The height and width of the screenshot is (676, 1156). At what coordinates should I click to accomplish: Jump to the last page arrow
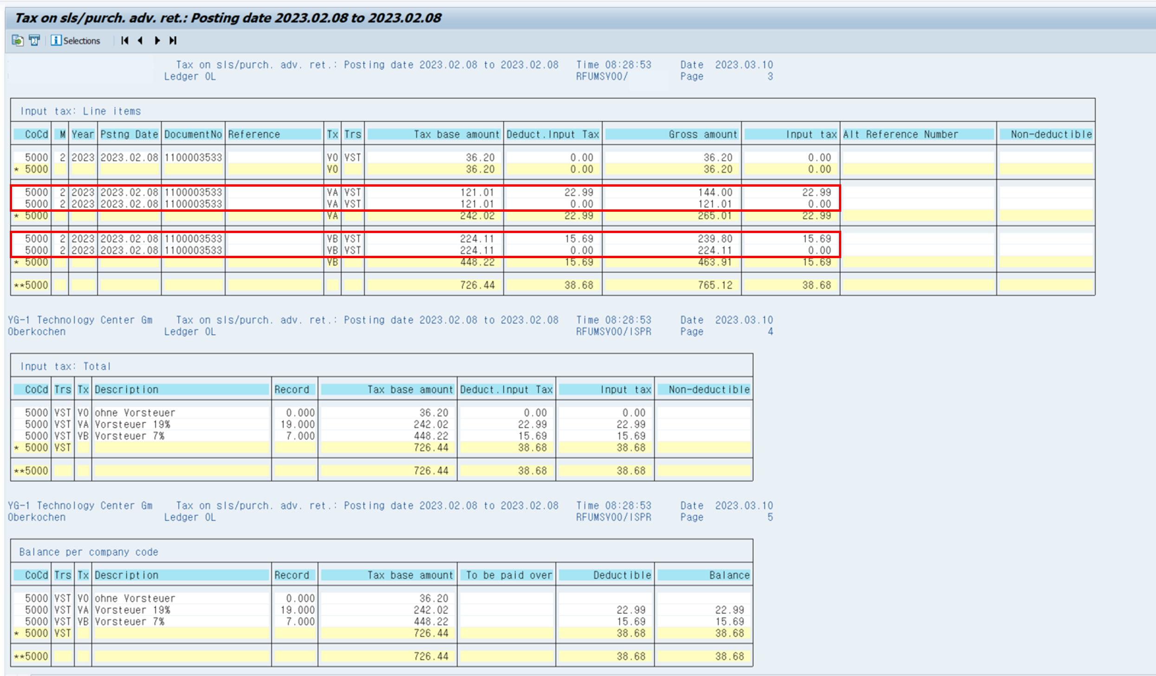pos(173,40)
